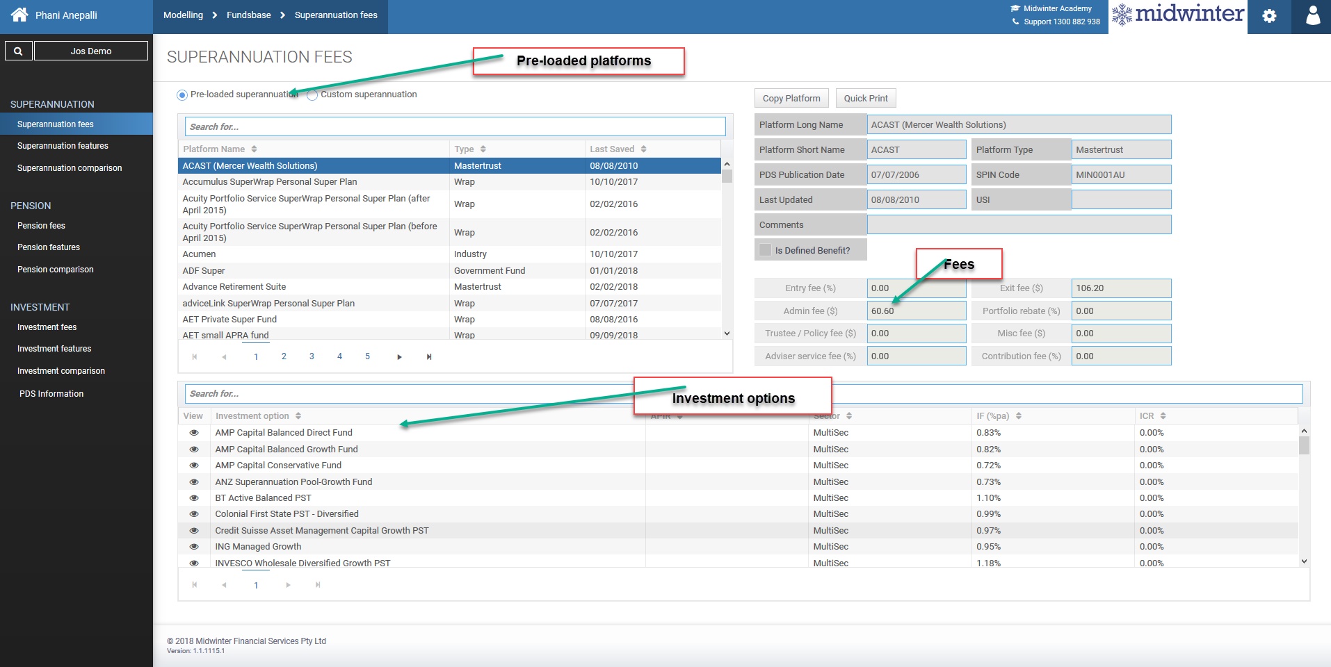View ING Managed Growth eye icon
The width and height of the screenshot is (1331, 667).
[194, 547]
